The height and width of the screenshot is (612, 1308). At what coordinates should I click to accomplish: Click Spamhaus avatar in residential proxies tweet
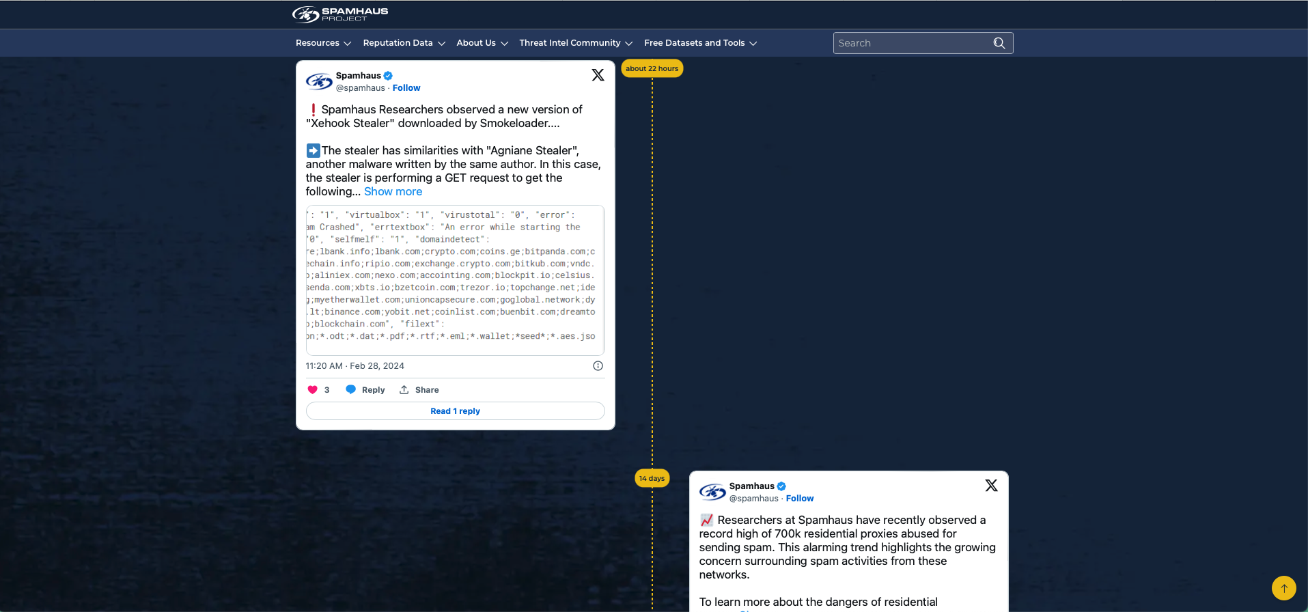712,492
